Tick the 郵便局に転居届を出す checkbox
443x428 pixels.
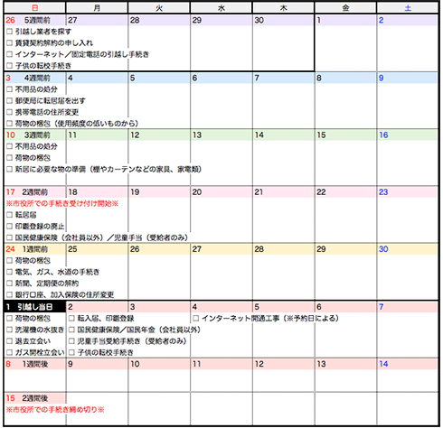pos(10,100)
